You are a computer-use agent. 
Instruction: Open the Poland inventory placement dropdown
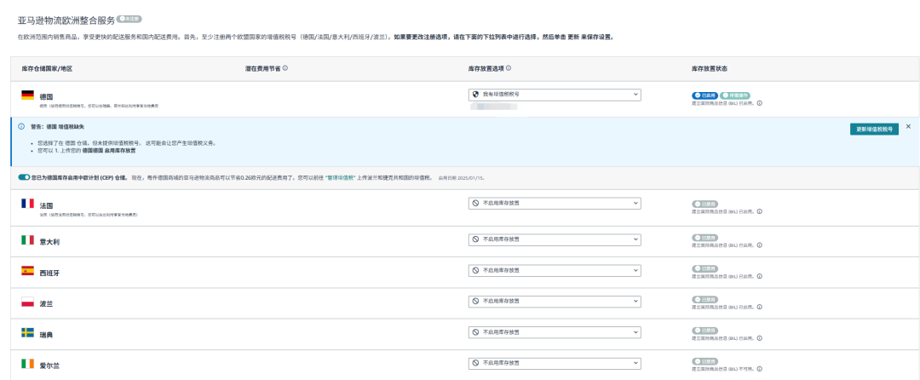tap(555, 302)
